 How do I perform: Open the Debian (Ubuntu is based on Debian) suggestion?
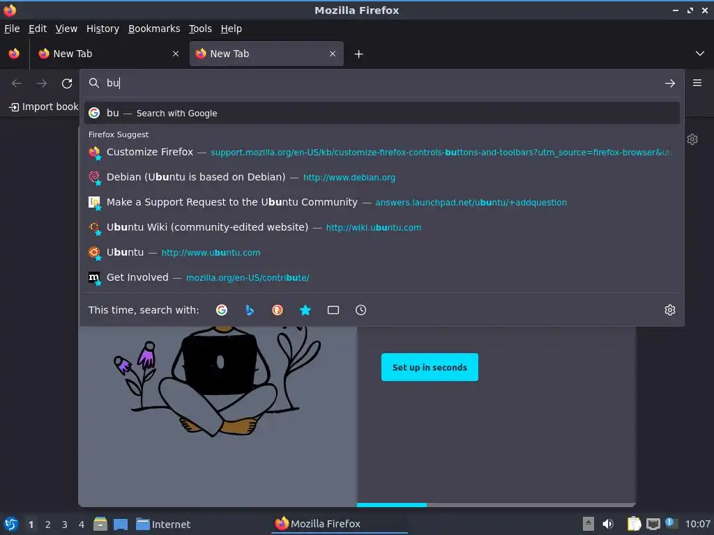point(381,177)
